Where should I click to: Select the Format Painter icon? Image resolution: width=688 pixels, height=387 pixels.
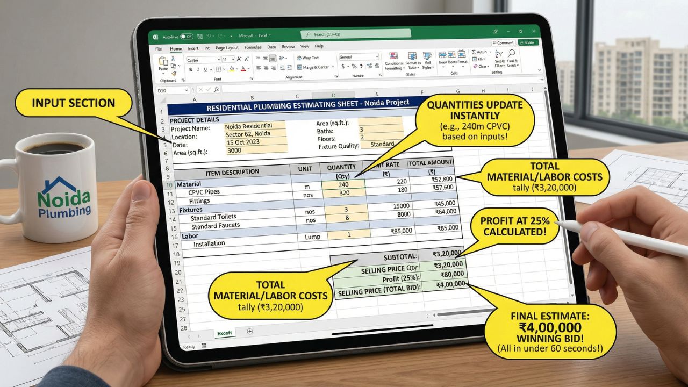(x=173, y=74)
